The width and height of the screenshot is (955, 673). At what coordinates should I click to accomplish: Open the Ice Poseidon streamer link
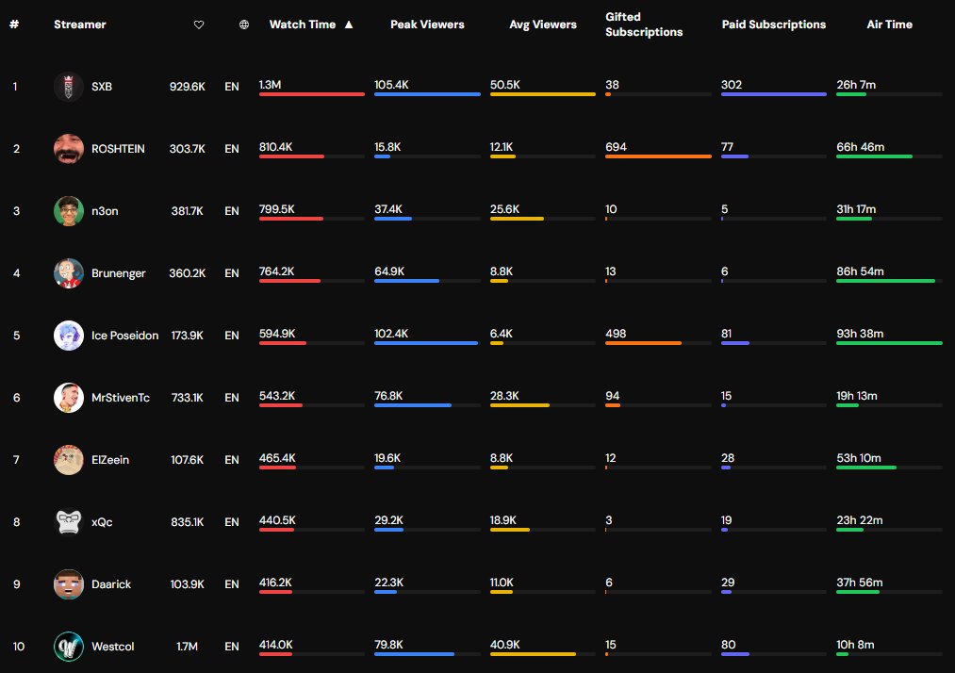click(x=124, y=335)
